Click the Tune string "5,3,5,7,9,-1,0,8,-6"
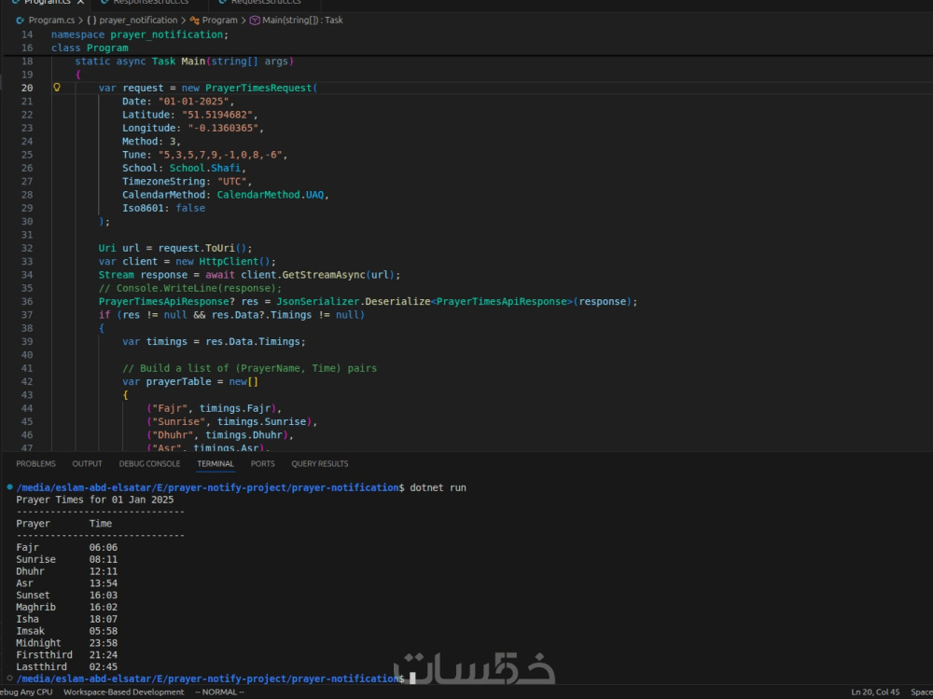Image resolution: width=933 pixels, height=699 pixels. coord(220,155)
